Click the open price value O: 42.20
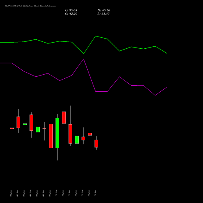This screenshot has width=203, height=203. (71, 14)
